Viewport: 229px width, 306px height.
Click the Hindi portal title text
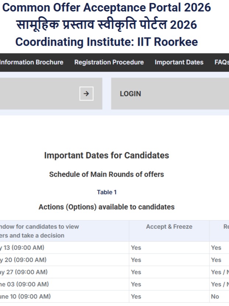[x=107, y=25]
